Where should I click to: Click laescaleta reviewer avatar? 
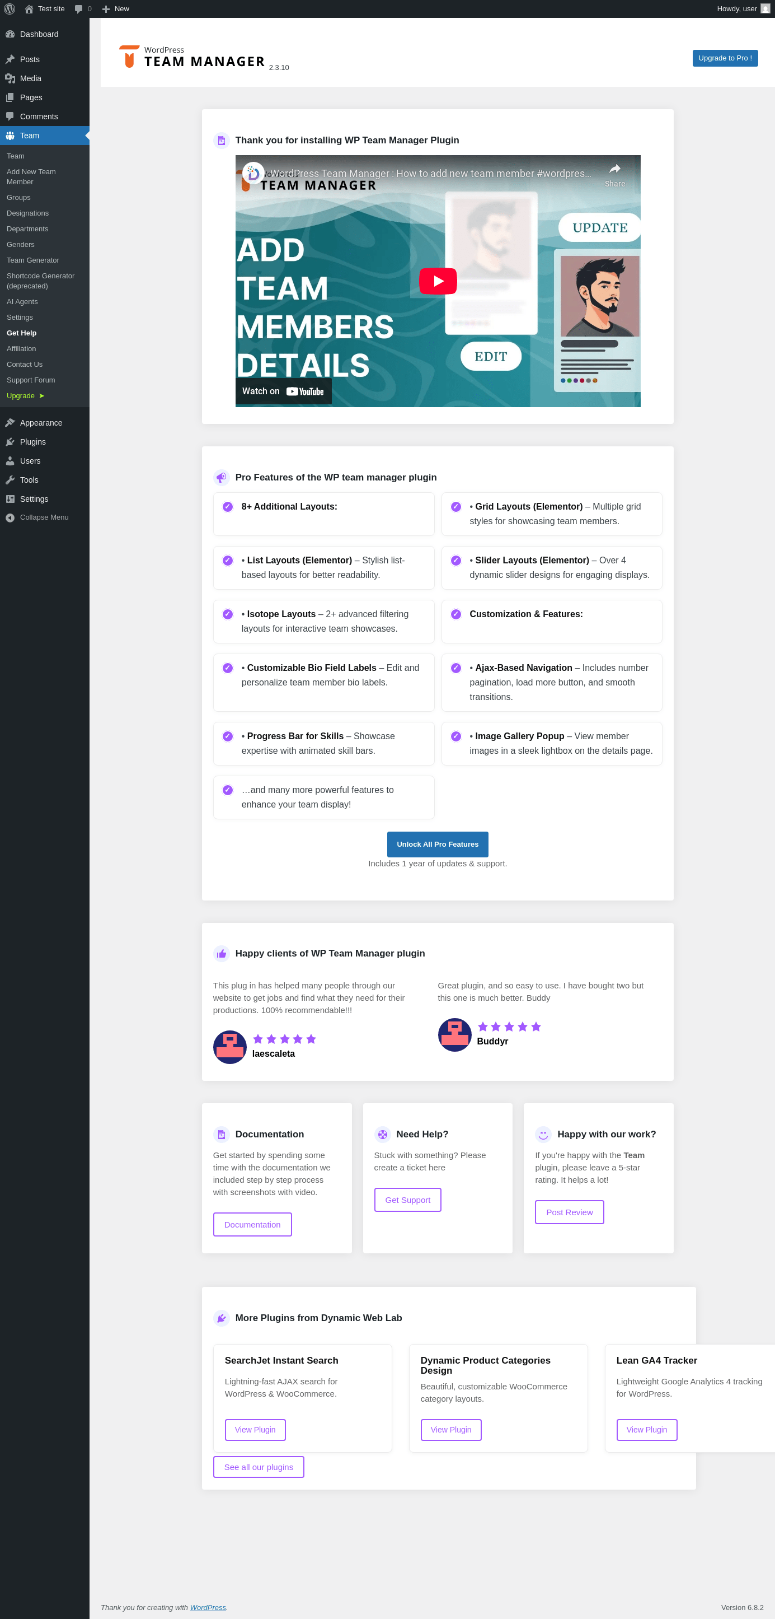[x=230, y=1047]
